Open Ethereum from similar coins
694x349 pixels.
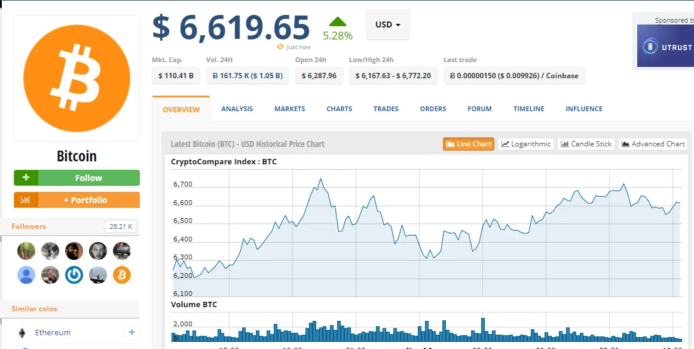click(x=53, y=333)
